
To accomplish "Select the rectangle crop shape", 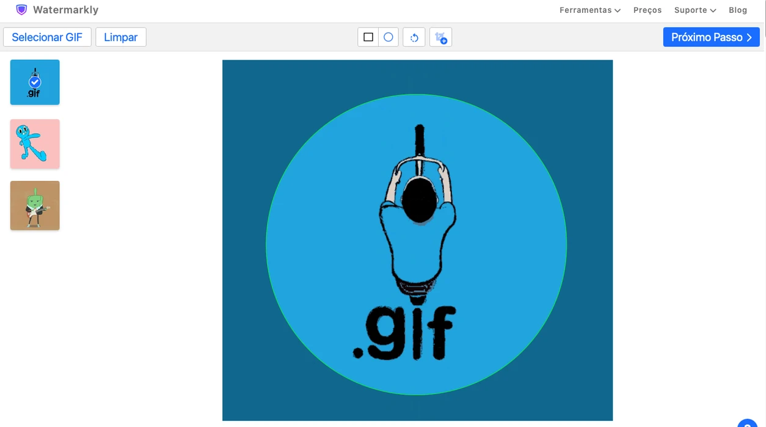I will tap(368, 37).
